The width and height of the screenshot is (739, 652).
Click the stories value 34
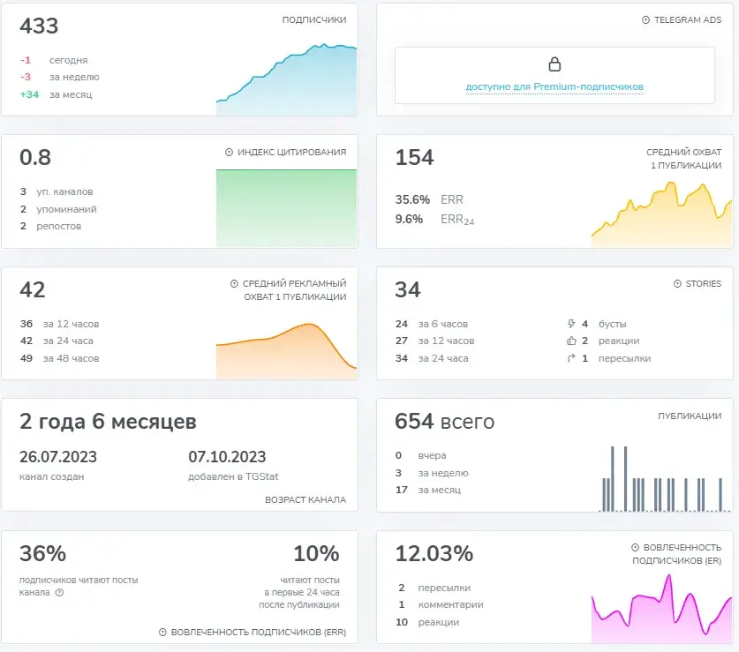tap(408, 289)
